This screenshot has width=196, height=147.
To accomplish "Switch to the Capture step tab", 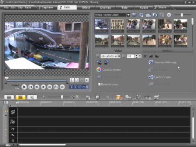I will (x=46, y=7).
